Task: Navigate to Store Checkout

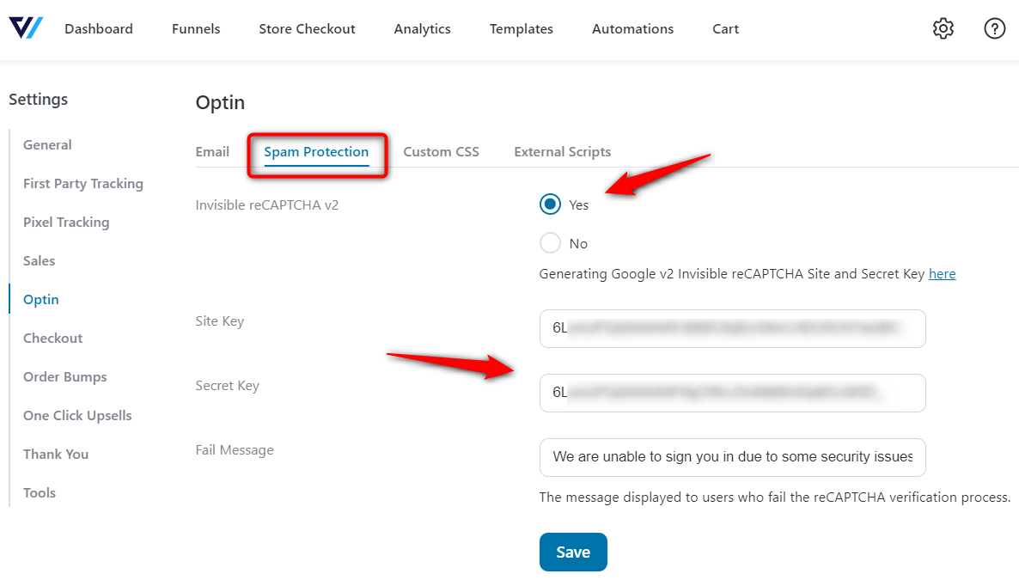Action: click(307, 28)
